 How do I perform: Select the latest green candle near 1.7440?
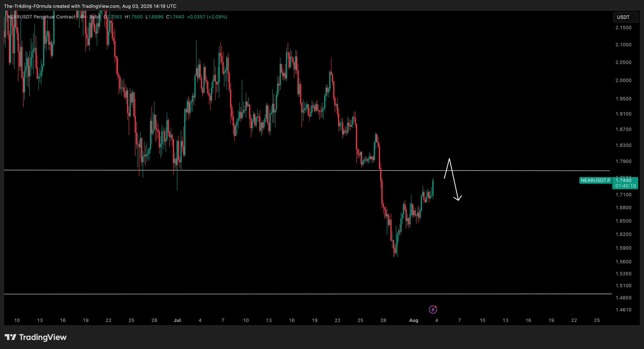coord(433,188)
